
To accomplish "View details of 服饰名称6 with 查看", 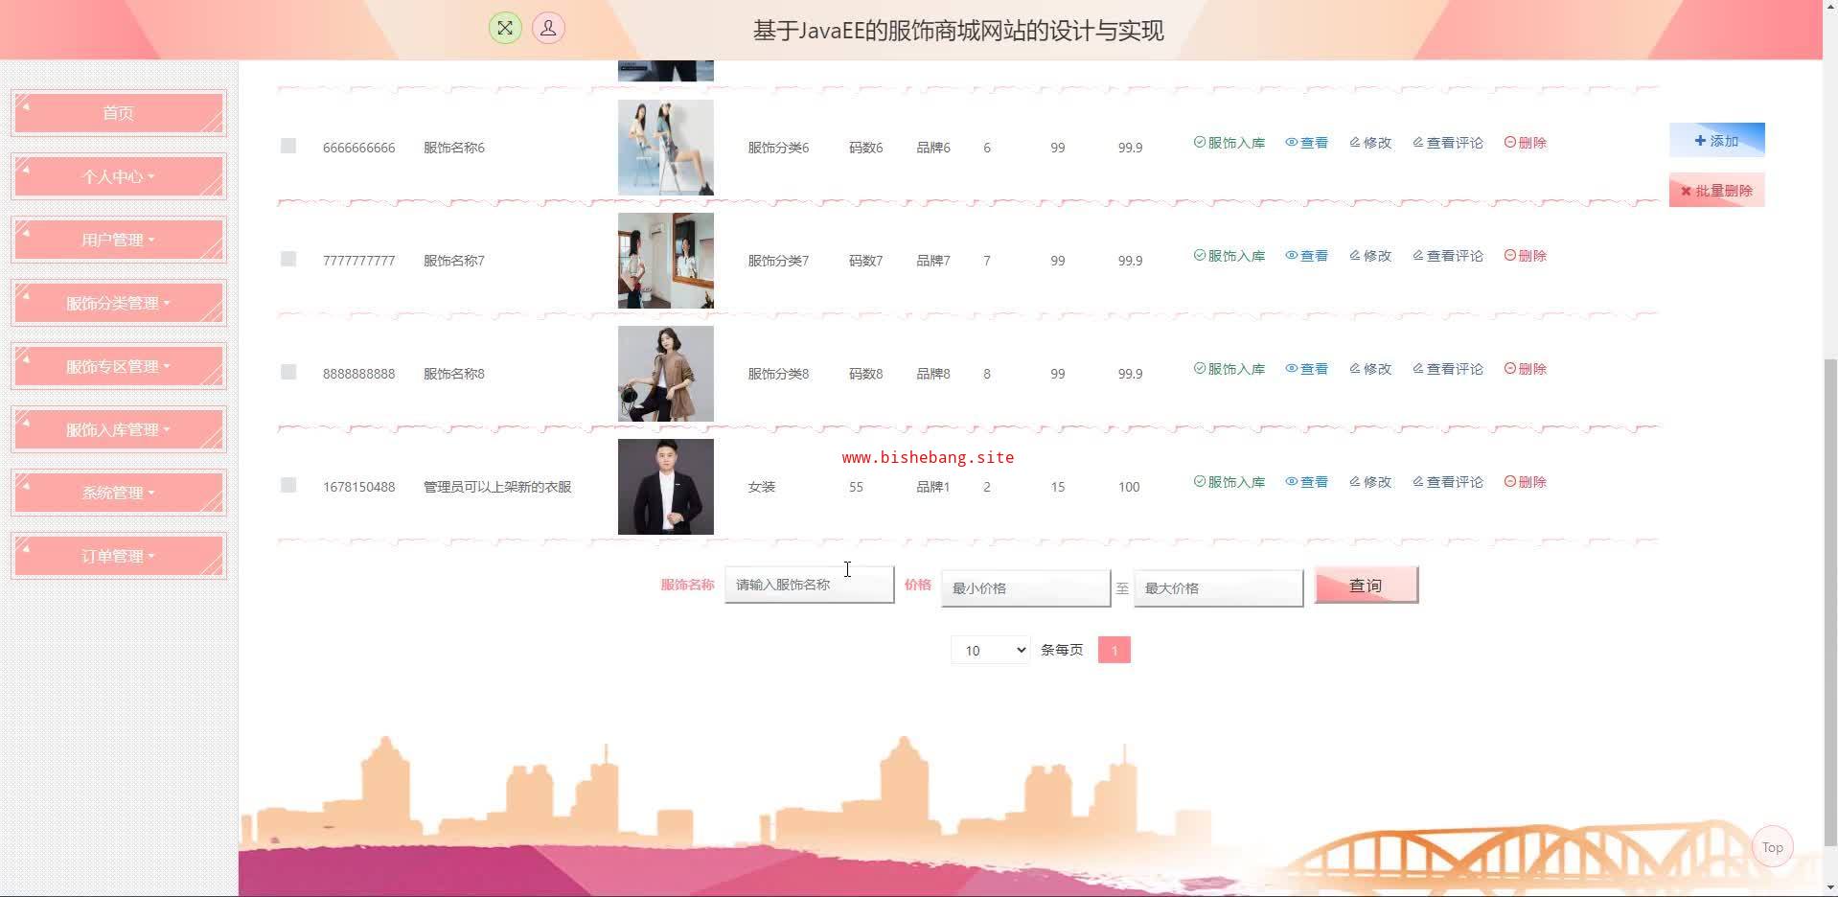I will 1306,143.
